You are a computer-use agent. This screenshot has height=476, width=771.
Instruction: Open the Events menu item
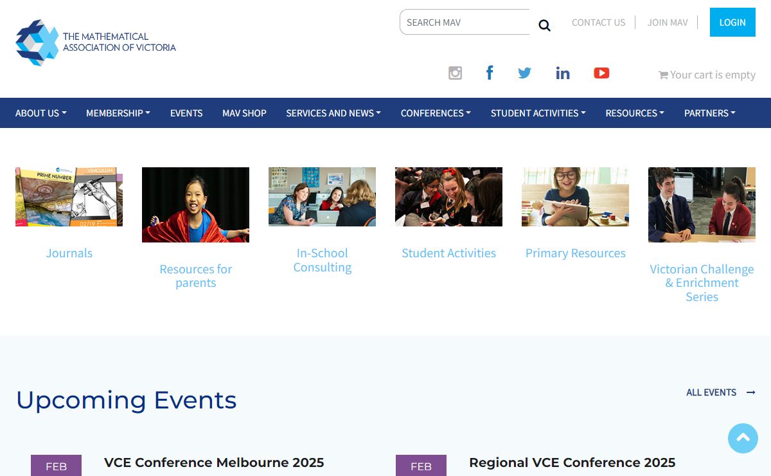click(186, 113)
